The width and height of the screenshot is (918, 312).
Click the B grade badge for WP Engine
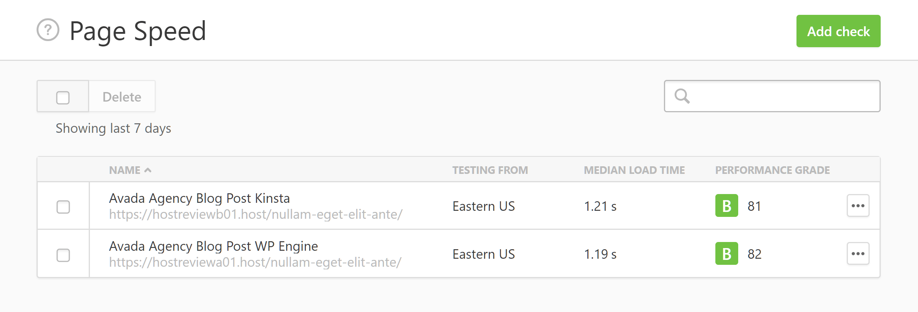[726, 253]
